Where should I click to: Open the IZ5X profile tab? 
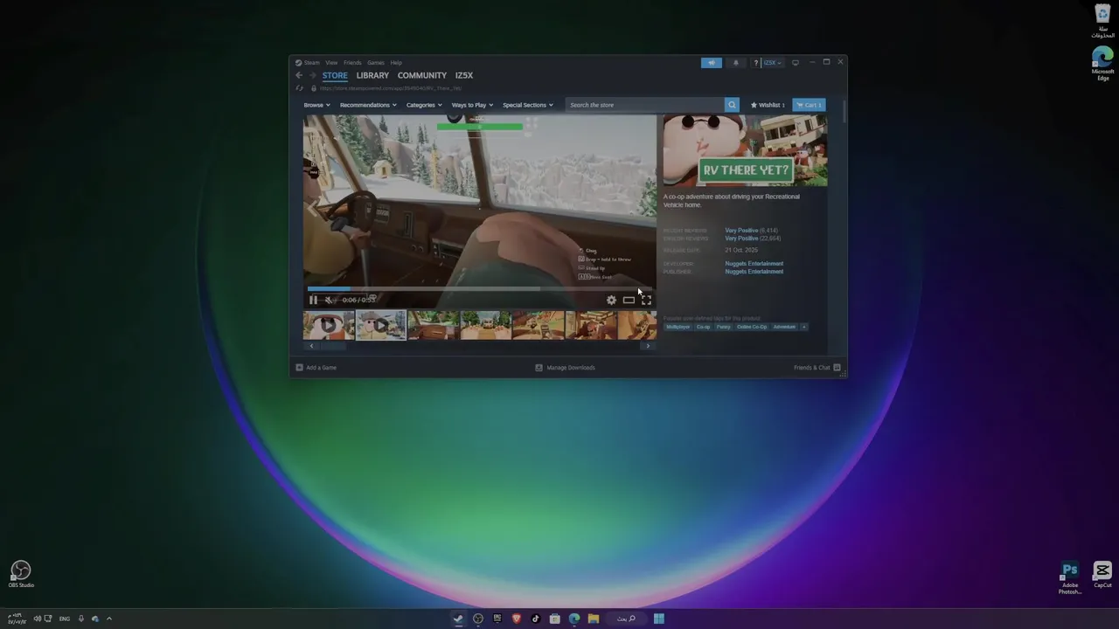click(464, 75)
